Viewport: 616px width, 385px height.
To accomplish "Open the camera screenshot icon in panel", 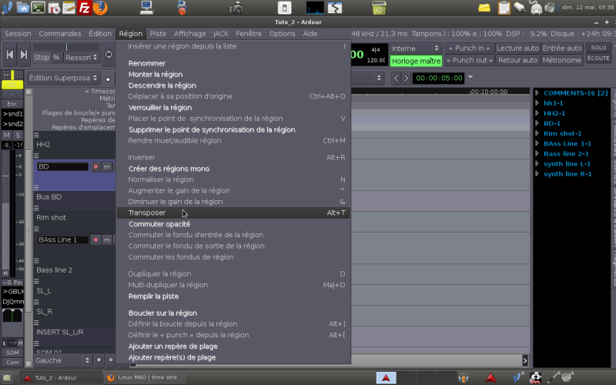I will click(x=236, y=8).
